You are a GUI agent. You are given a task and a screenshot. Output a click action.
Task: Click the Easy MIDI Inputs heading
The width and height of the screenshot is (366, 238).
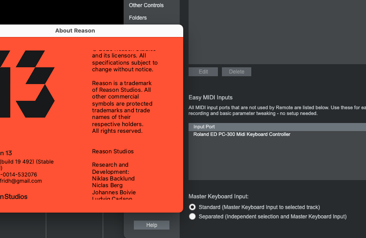pos(210,98)
